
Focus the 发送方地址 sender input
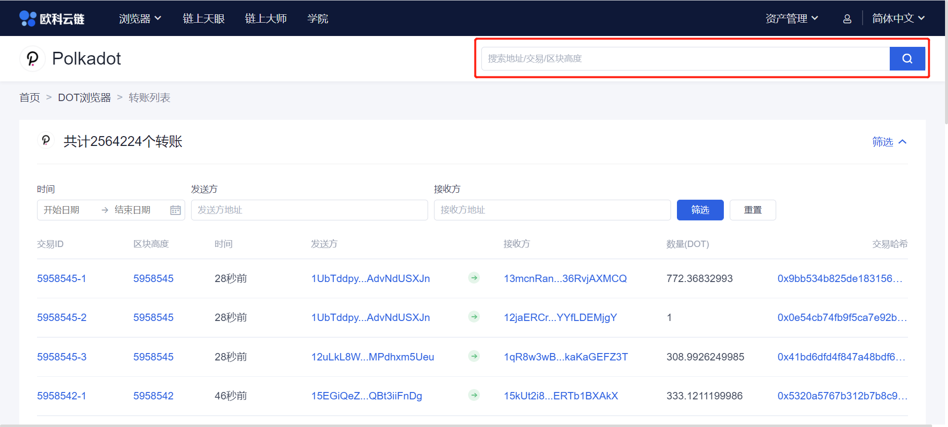point(309,210)
